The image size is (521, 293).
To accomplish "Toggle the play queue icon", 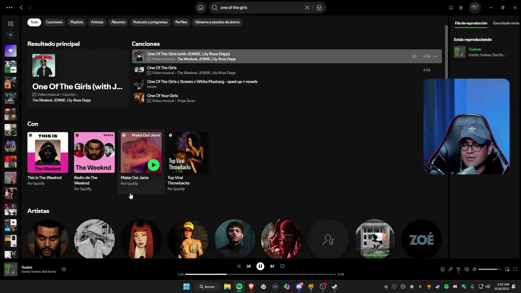I will click(x=458, y=269).
